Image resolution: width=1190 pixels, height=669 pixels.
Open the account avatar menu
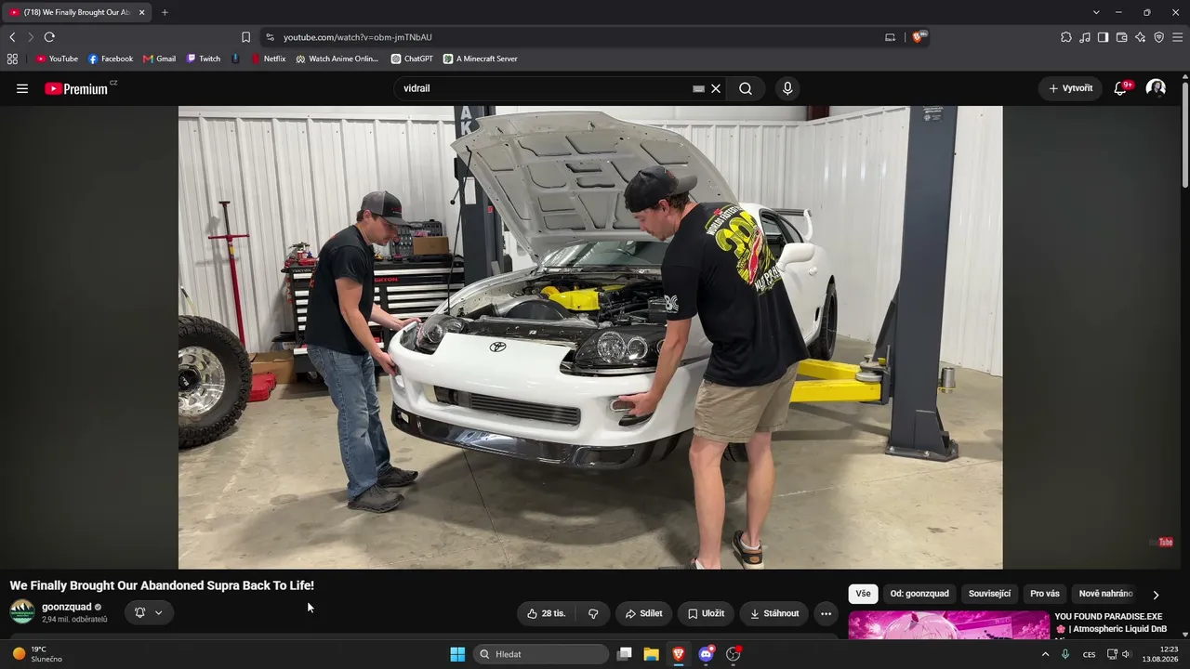coord(1156,88)
